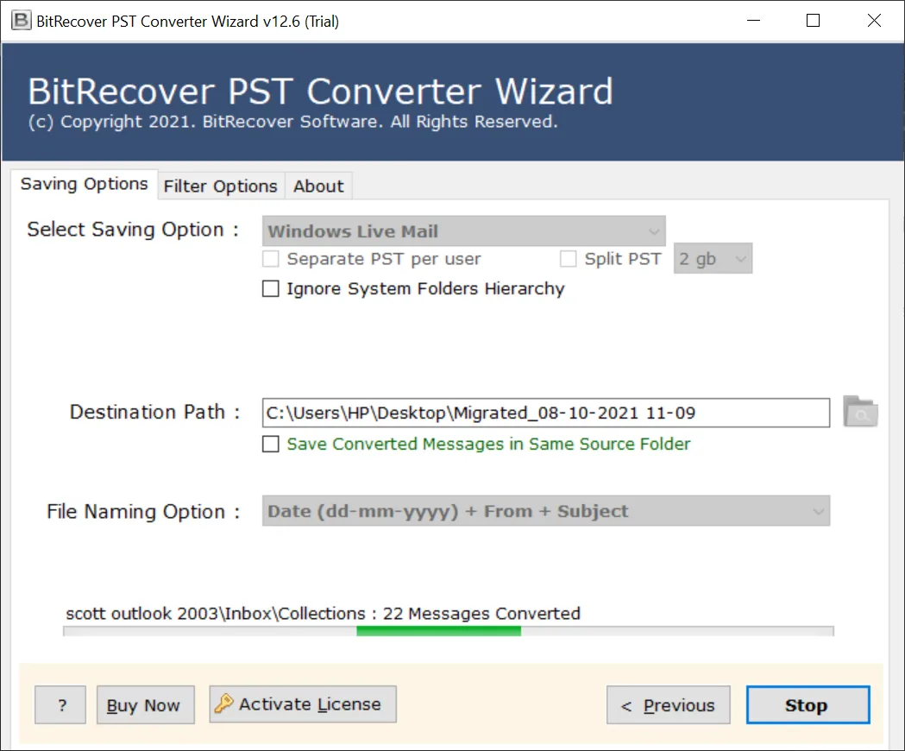
Task: Go back with the Previous button
Action: pos(669,704)
